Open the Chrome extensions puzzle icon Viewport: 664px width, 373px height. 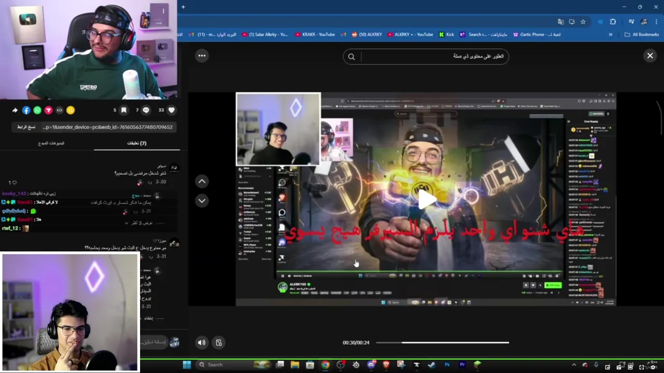point(613,22)
